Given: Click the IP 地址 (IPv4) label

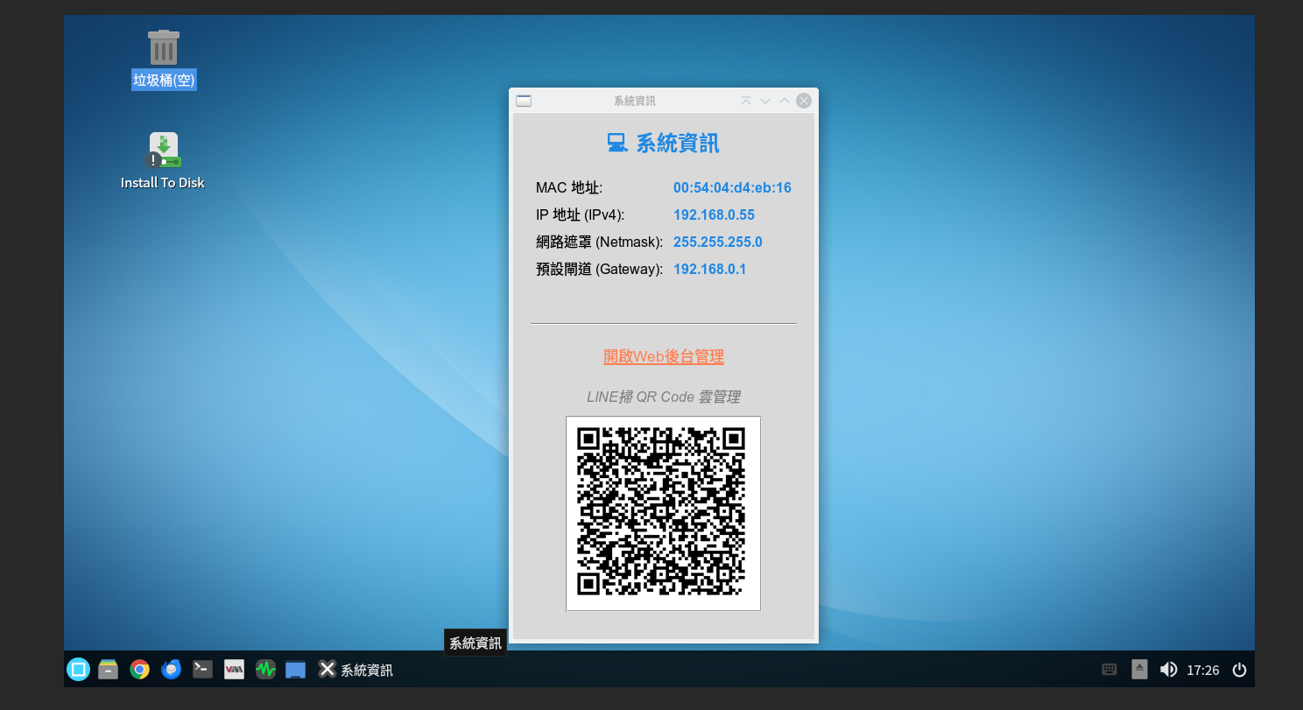Looking at the screenshot, I should pos(580,214).
